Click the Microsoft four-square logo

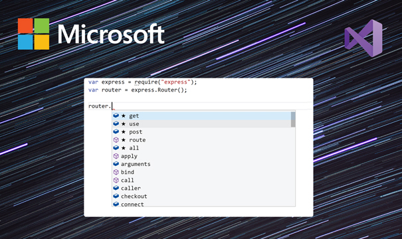click(33, 34)
